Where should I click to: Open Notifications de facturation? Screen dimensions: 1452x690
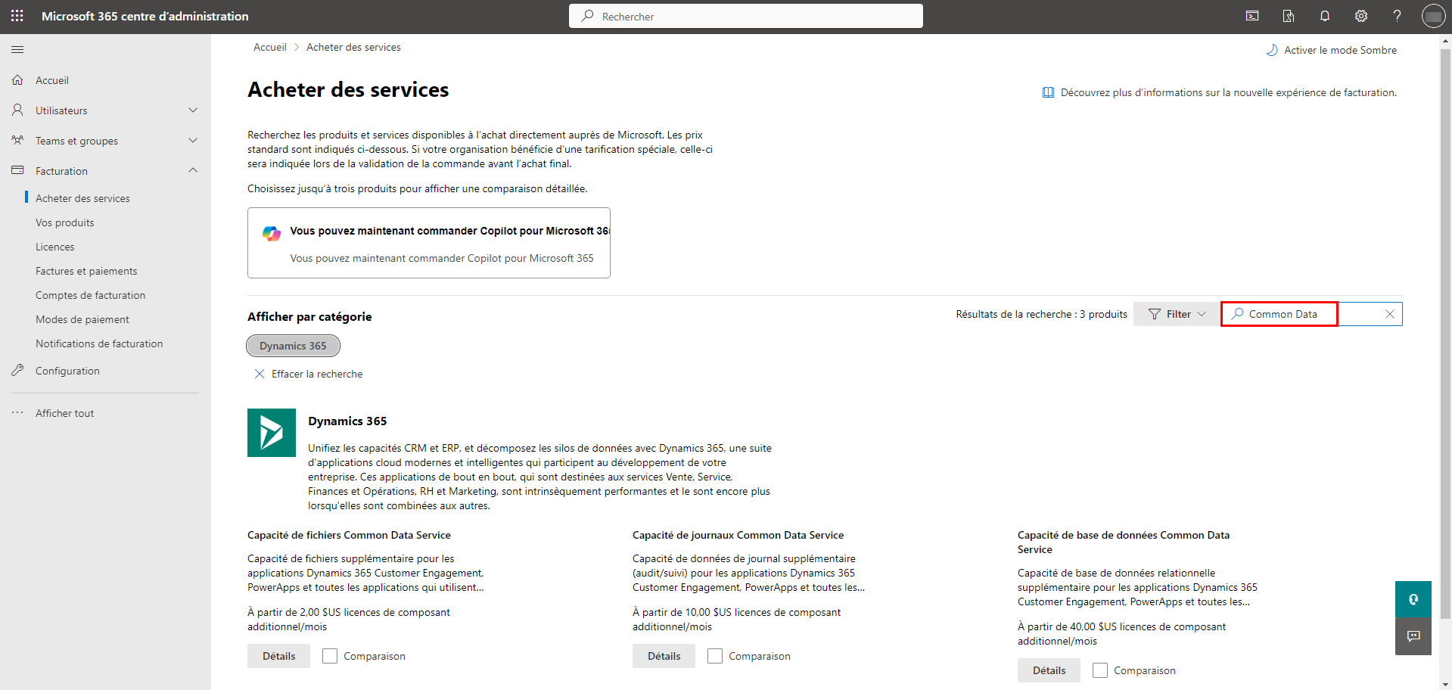point(99,343)
